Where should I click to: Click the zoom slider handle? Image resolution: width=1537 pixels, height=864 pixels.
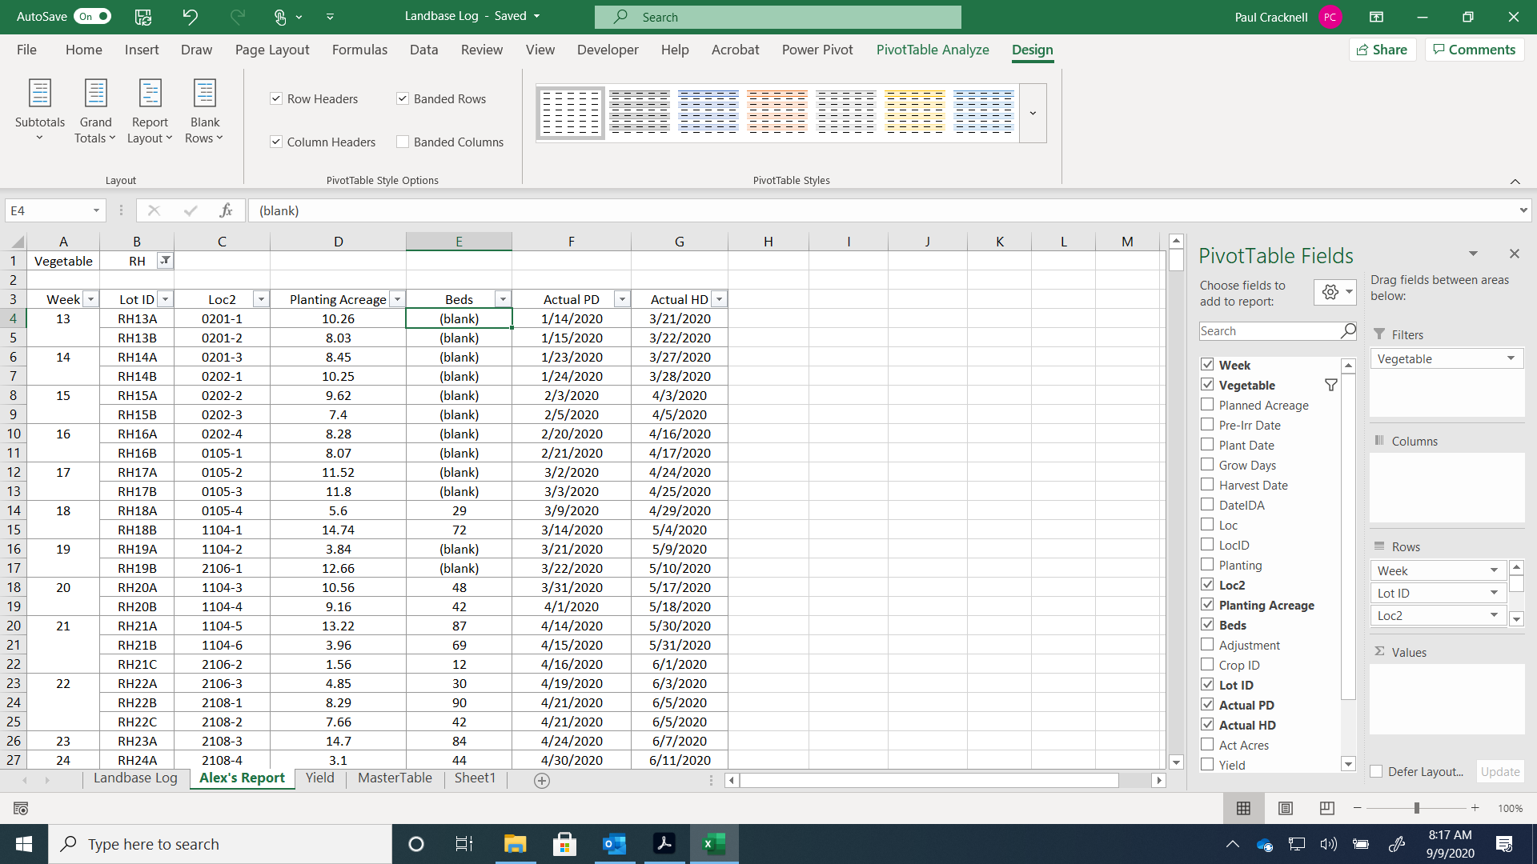click(x=1417, y=809)
